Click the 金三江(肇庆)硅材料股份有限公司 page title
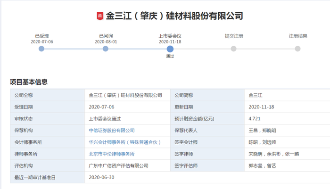This screenshot has height=189, width=330. (x=174, y=16)
